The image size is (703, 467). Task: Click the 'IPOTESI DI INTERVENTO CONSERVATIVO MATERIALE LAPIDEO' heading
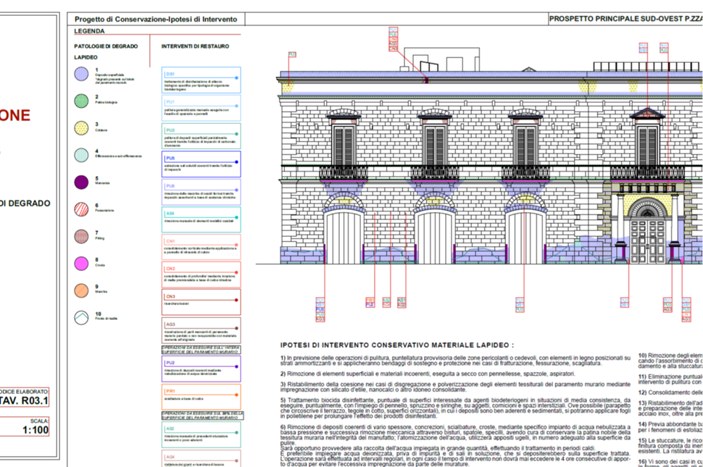[396, 345]
